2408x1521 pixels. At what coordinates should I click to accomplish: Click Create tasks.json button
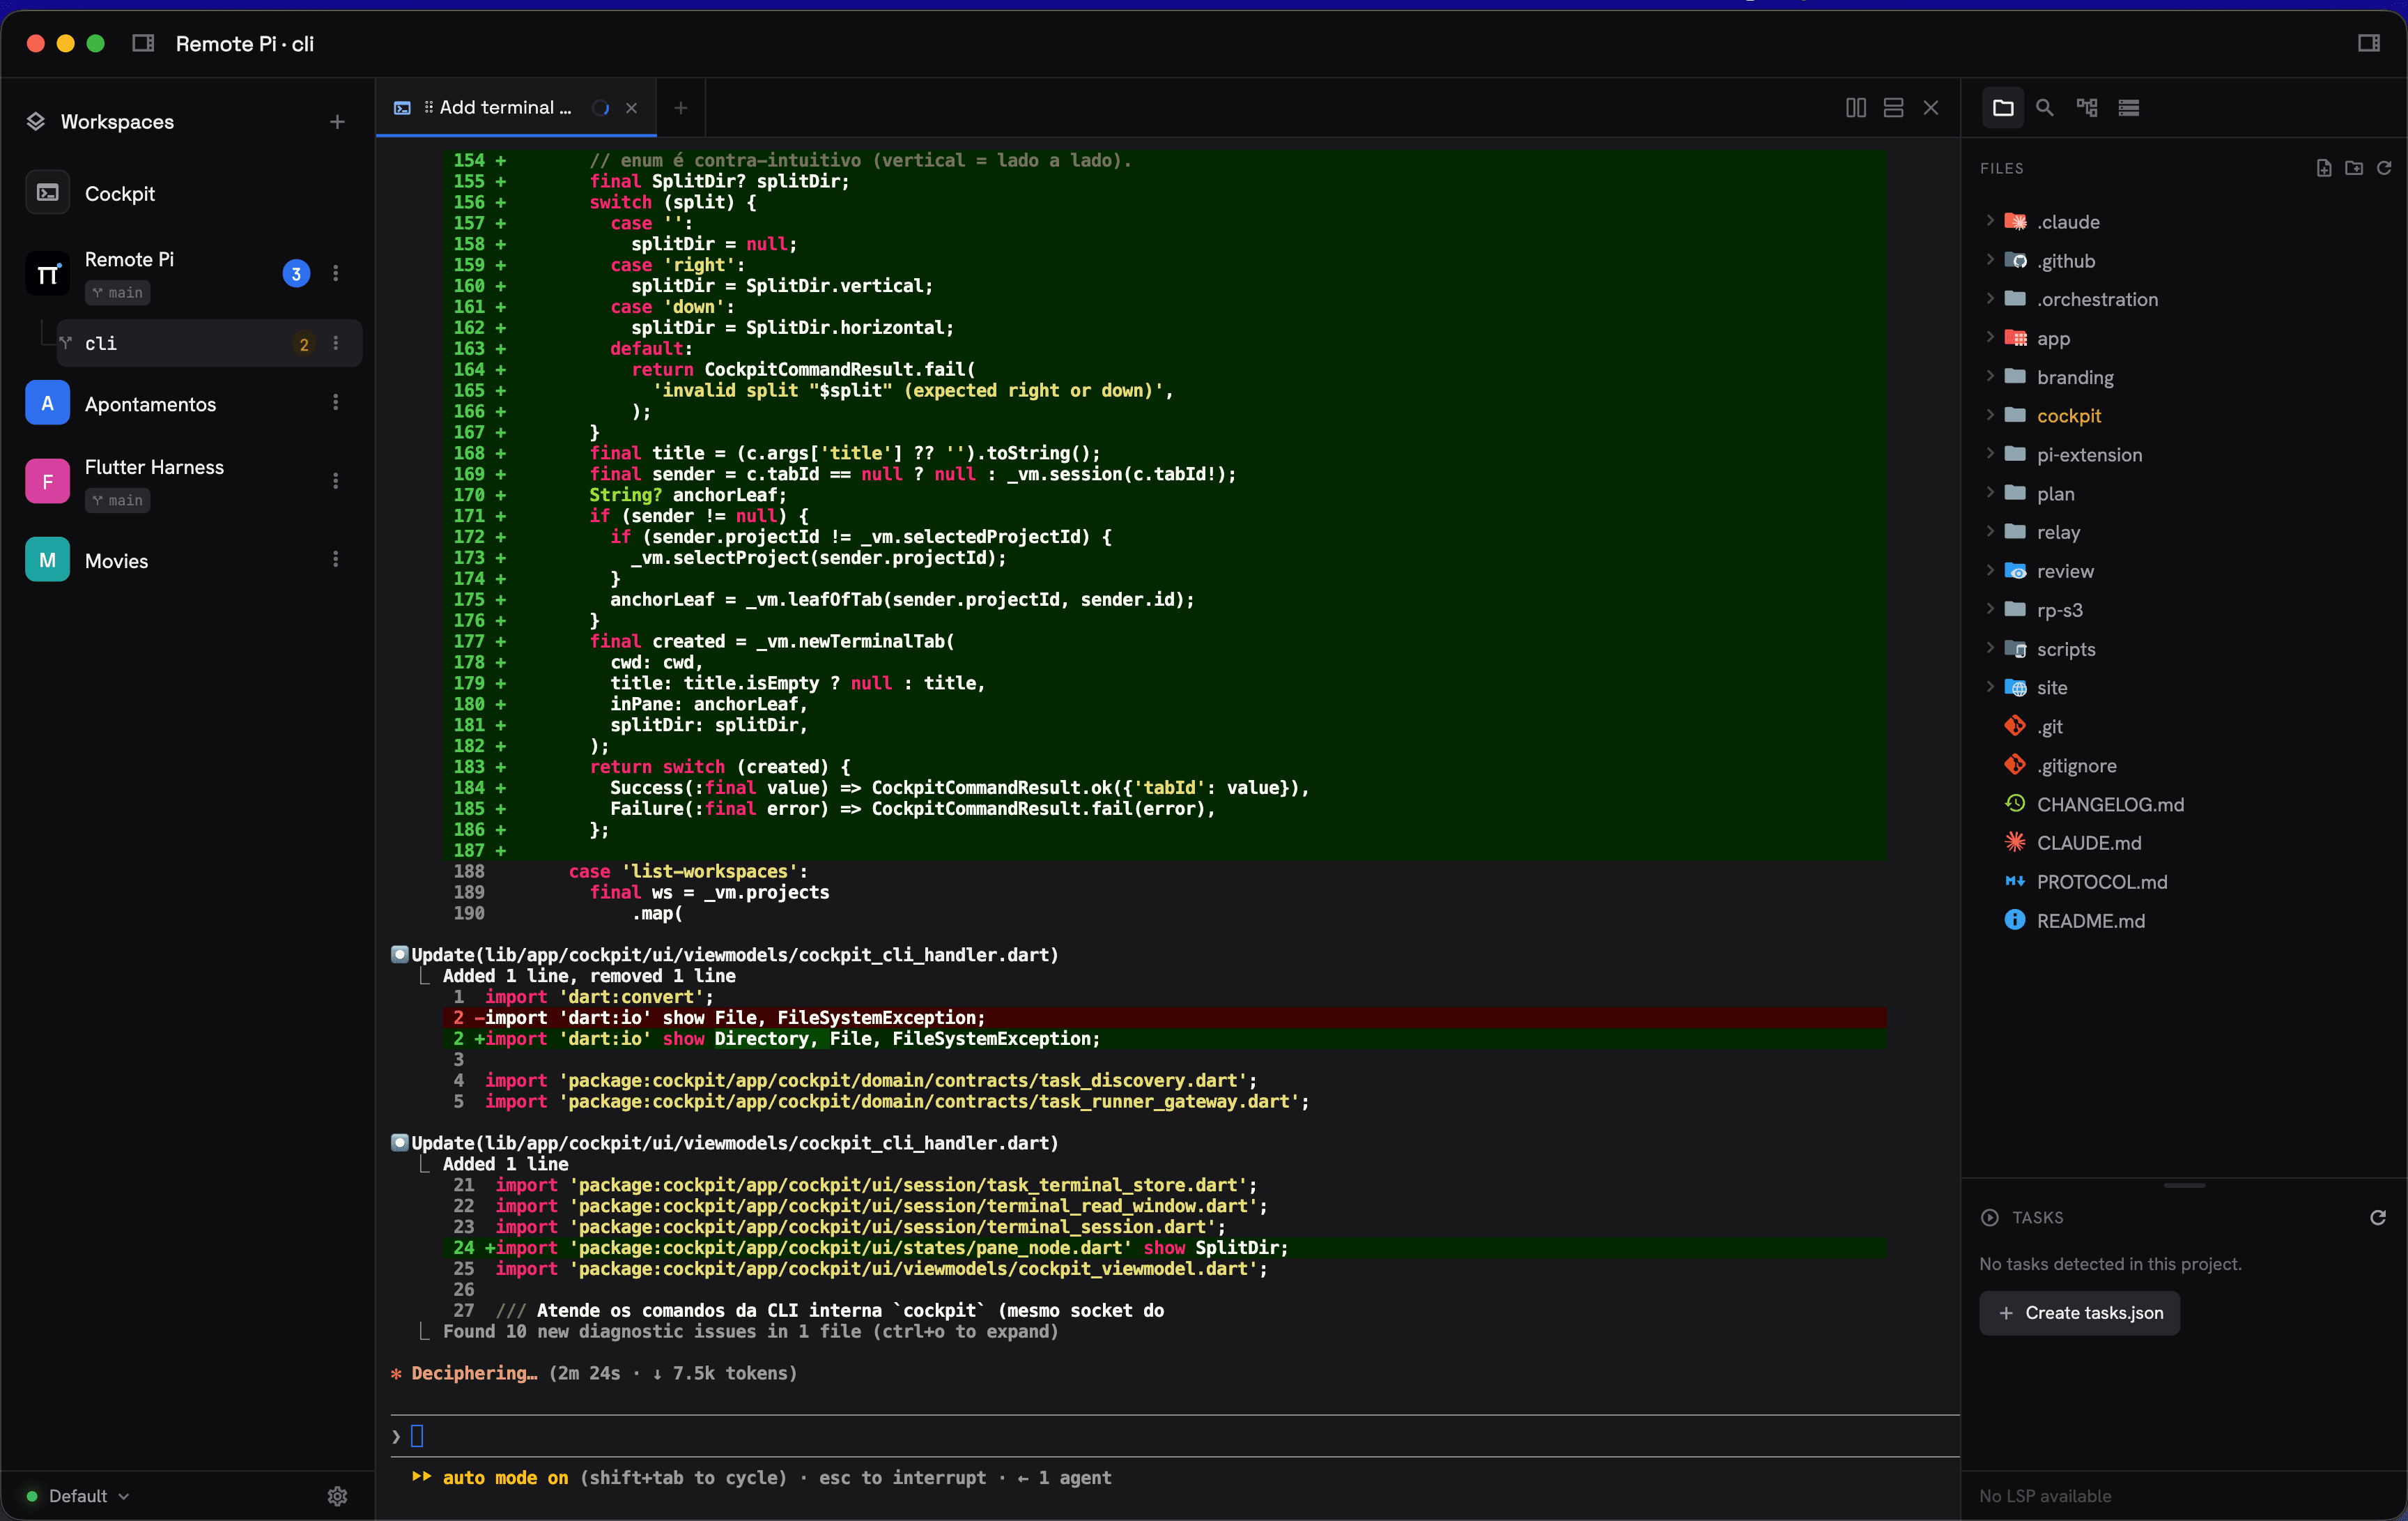2079,1312
